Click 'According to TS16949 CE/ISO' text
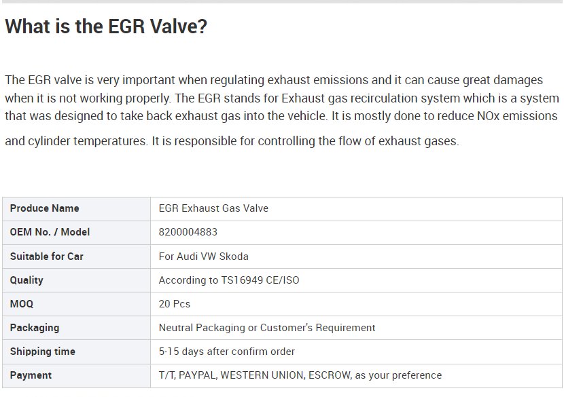 pos(229,280)
